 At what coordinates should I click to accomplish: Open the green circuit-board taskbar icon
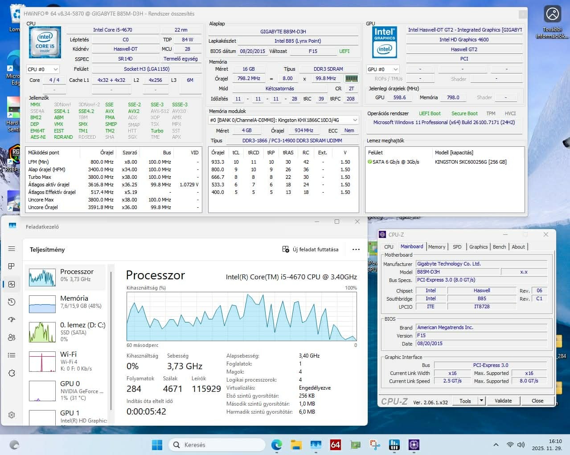355,444
